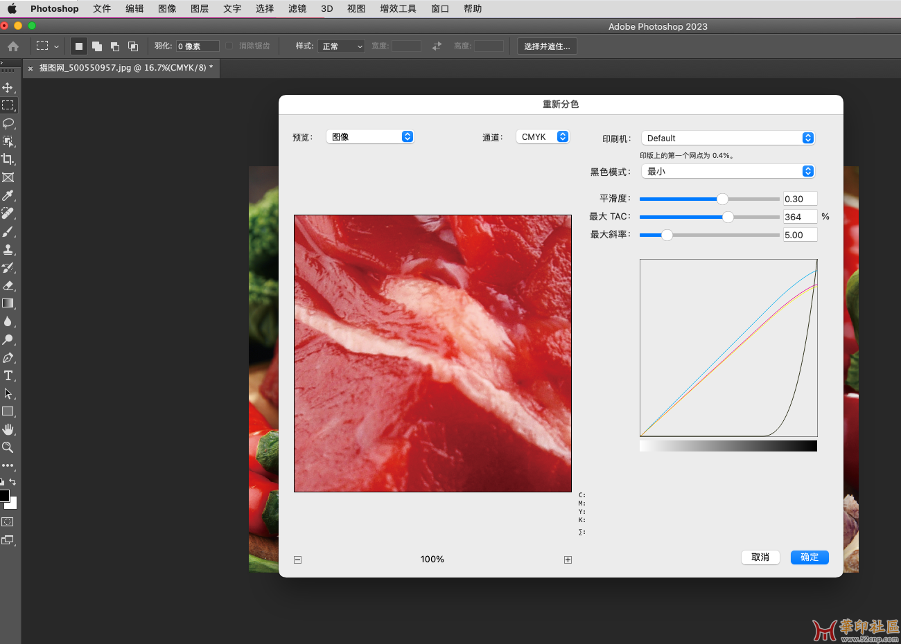
Task: Select the Horizontal Type tool
Action: (8, 375)
